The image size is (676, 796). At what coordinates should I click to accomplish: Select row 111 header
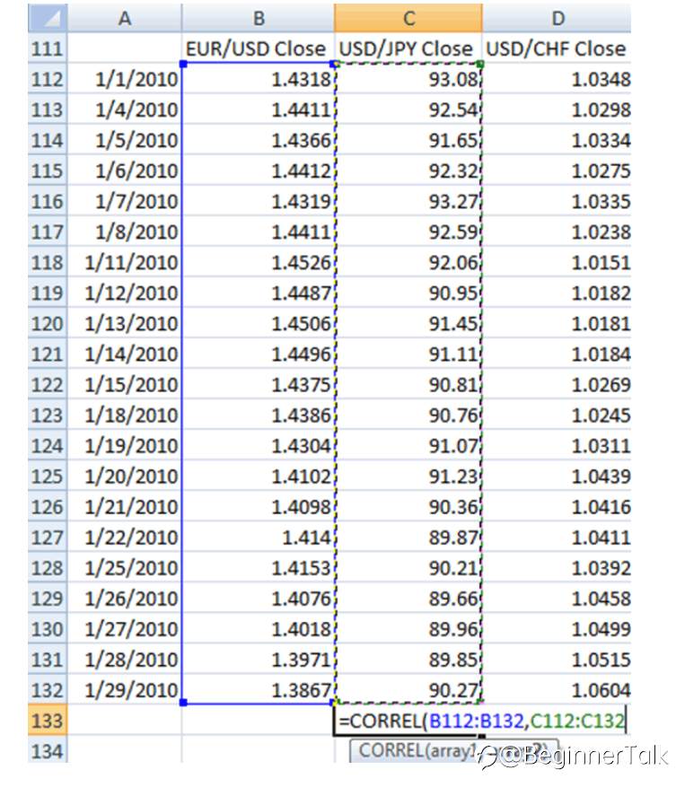pos(48,48)
